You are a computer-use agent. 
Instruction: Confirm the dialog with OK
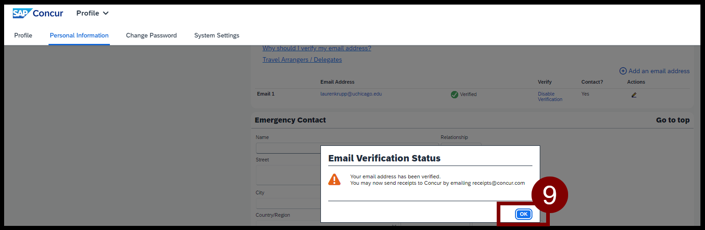pos(524,214)
